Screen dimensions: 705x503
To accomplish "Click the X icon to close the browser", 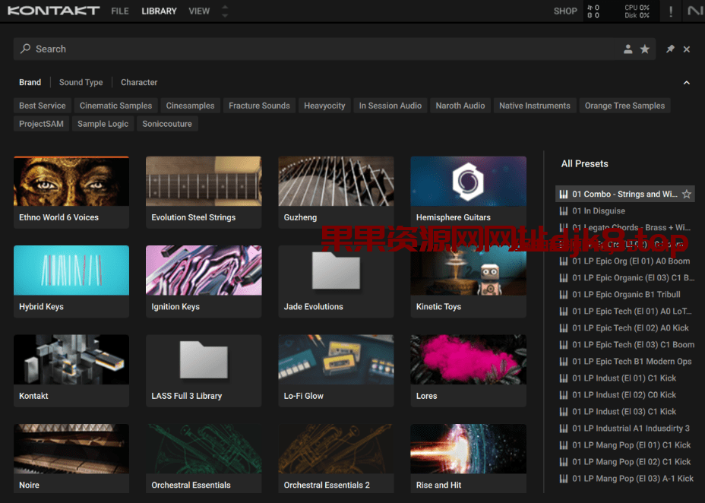I will pyautogui.click(x=687, y=49).
